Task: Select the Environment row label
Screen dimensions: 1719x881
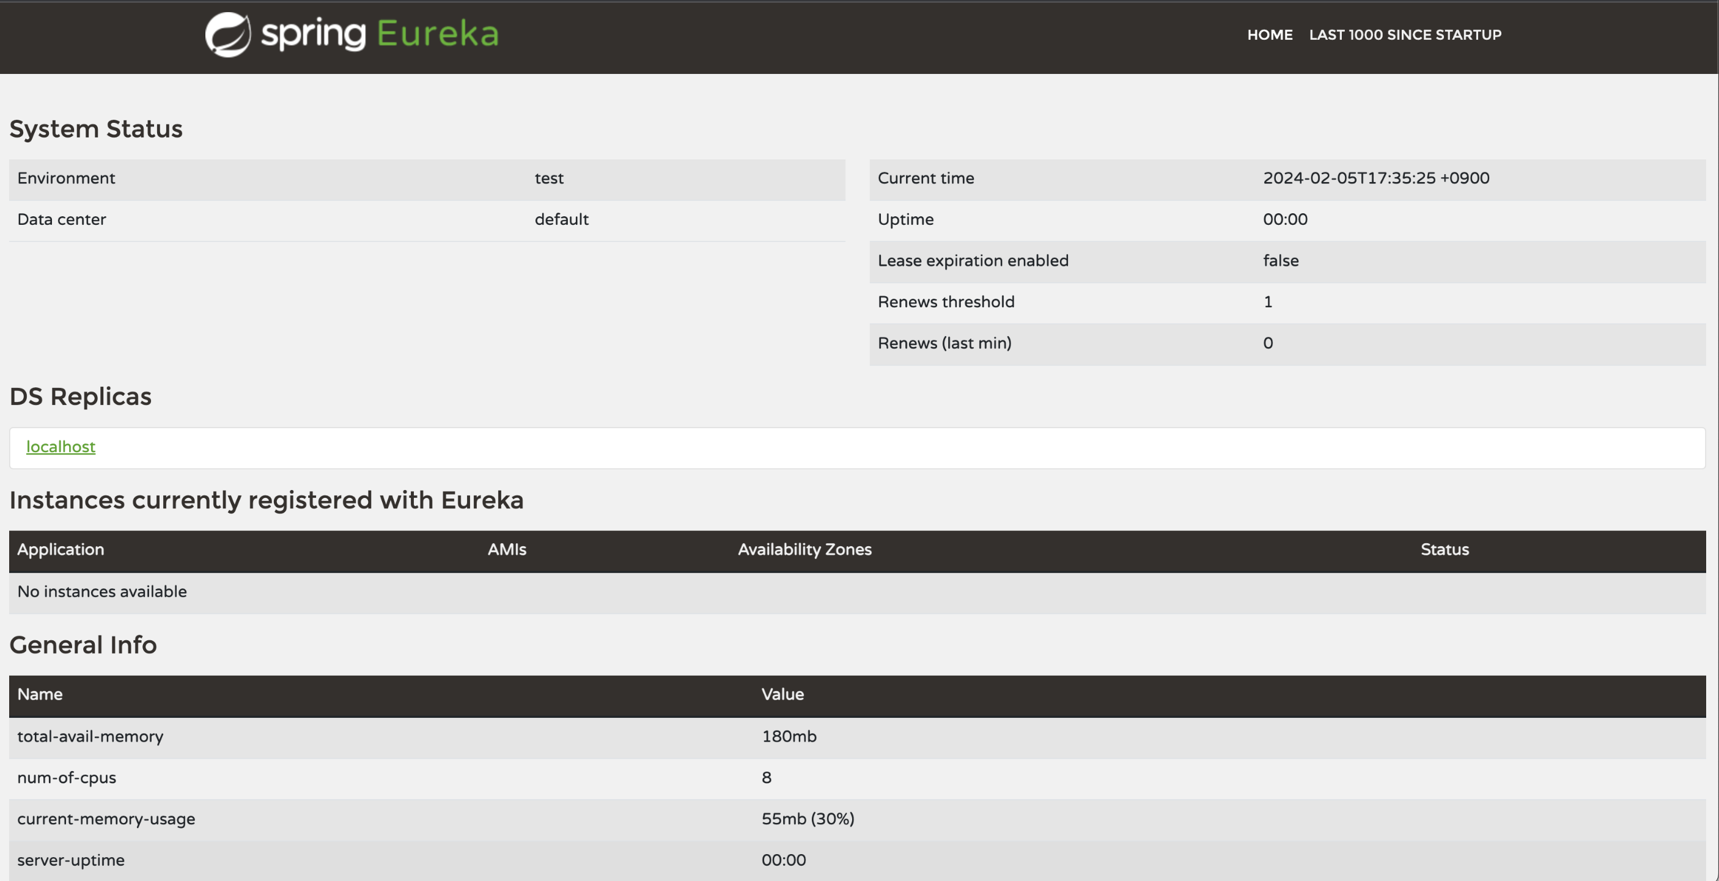Action: coord(66,178)
